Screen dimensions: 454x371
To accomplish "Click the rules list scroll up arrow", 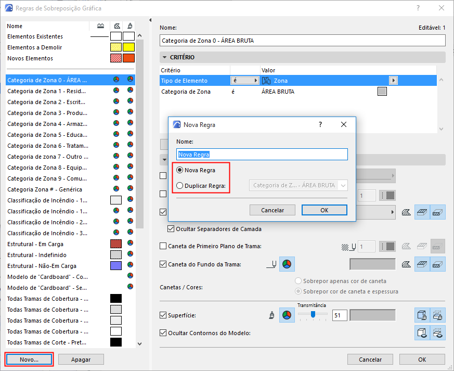I will tap(139, 35).
